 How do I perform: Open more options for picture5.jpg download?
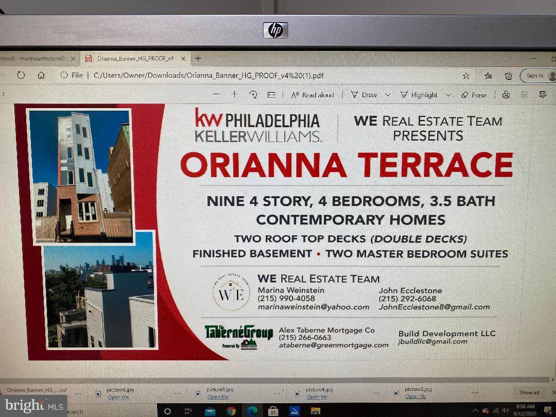[x=277, y=394]
